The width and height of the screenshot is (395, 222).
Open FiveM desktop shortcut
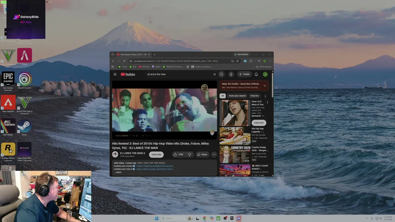click(24, 57)
